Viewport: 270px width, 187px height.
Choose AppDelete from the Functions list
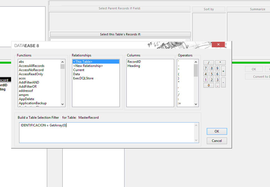point(27,99)
